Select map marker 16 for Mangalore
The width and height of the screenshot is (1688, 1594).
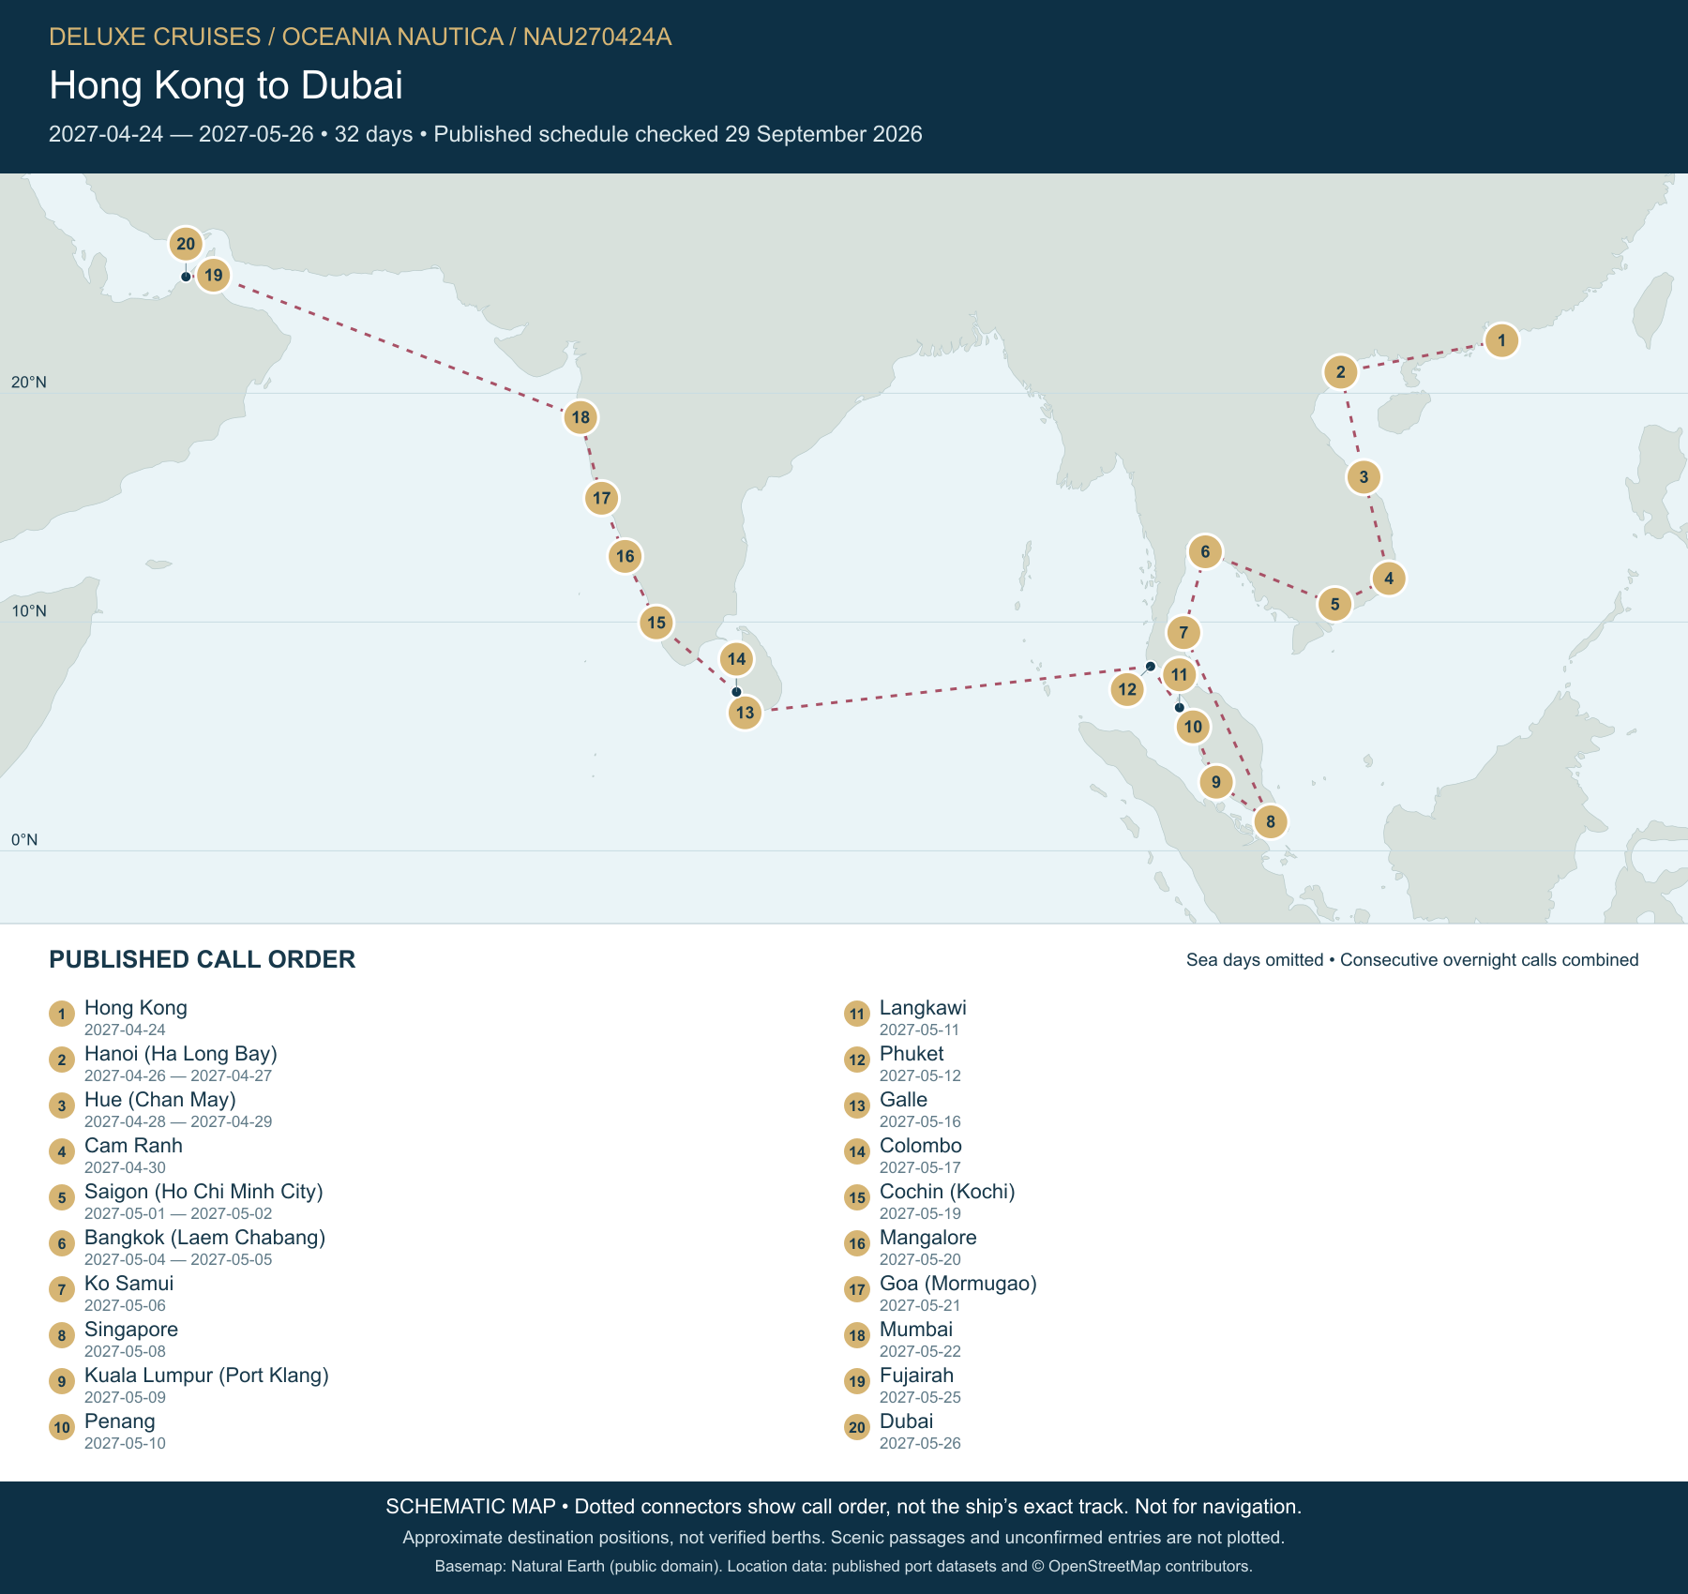(x=625, y=556)
